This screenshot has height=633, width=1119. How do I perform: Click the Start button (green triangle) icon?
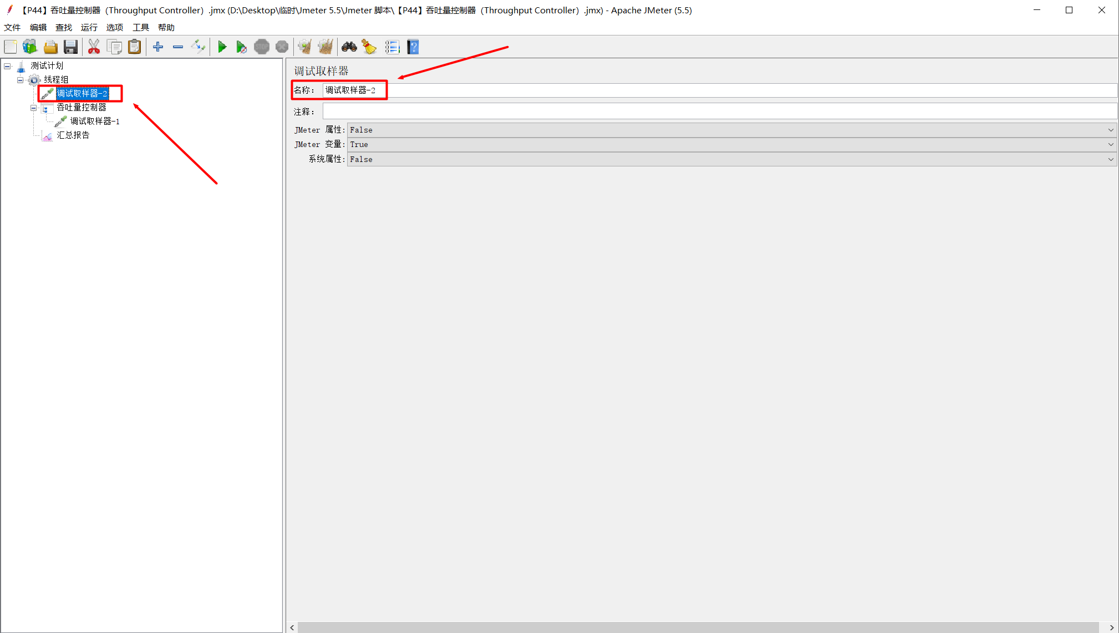click(x=221, y=48)
